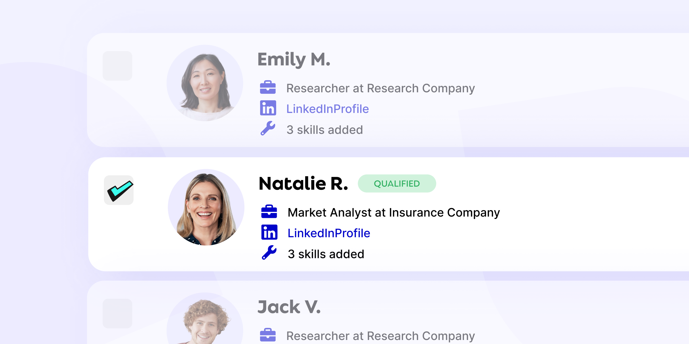Click briefcase icon in Emily M. card

268,87
